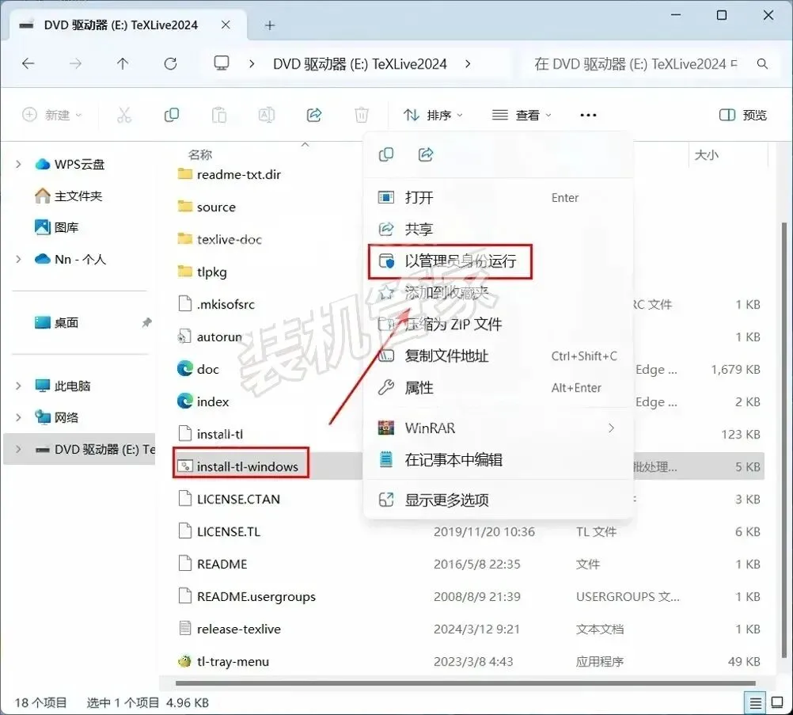Choose 在记事本中编辑
793x715 pixels.
pyautogui.click(x=498, y=459)
